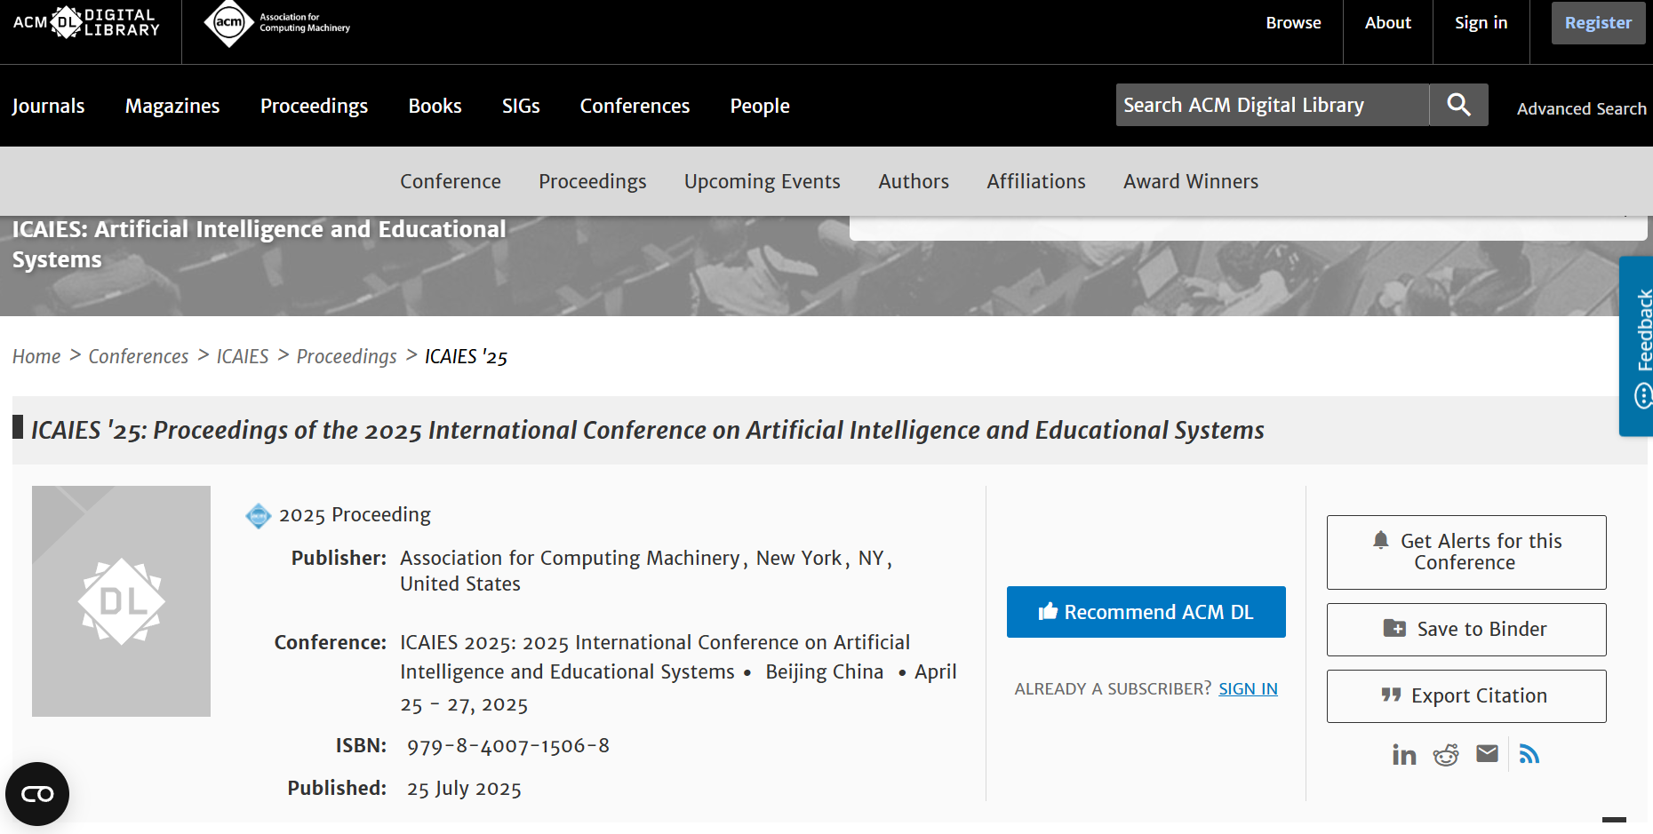The image size is (1653, 834).
Task: Open the Journals menu
Action: pyautogui.click(x=48, y=106)
